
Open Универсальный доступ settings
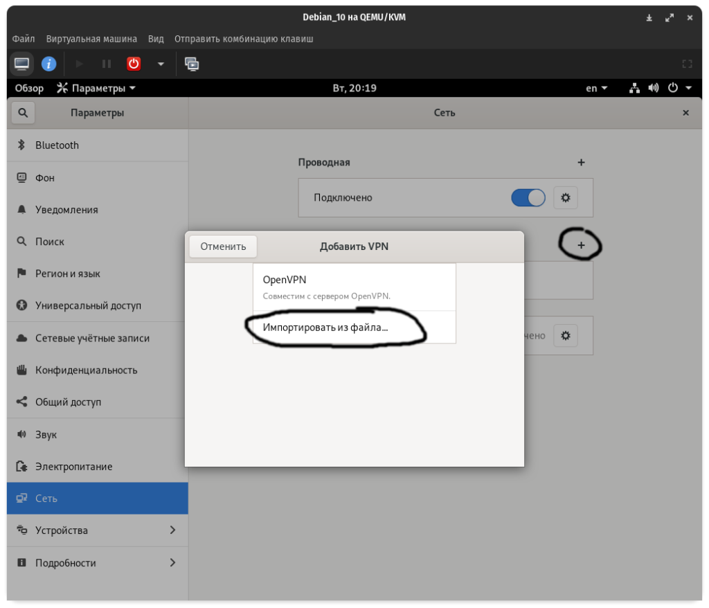[98, 306]
